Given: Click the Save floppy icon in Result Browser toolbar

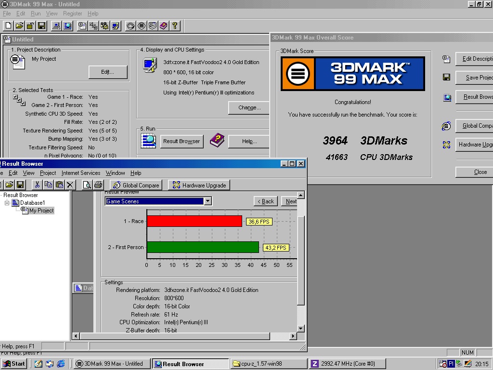Looking at the screenshot, I should click(x=20, y=185).
